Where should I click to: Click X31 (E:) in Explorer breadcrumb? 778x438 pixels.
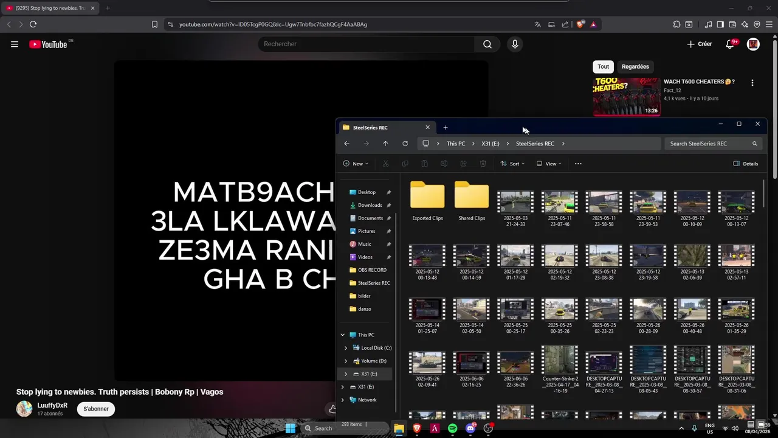coord(491,144)
